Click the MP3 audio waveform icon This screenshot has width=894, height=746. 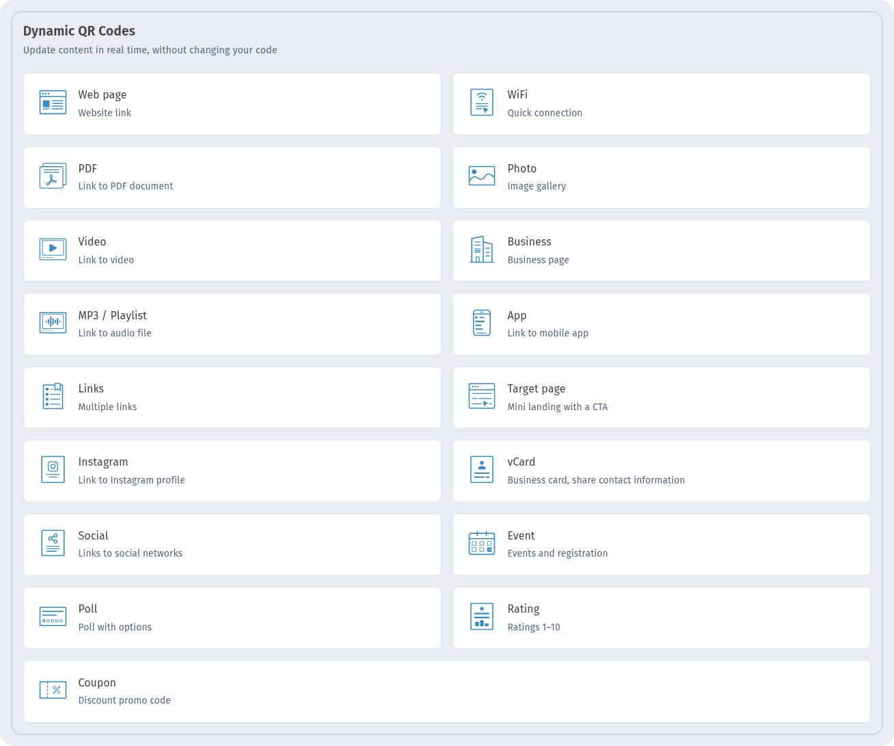click(53, 323)
